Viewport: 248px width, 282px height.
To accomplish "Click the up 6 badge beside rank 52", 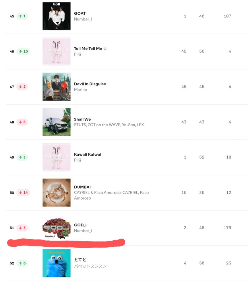I will (22, 263).
